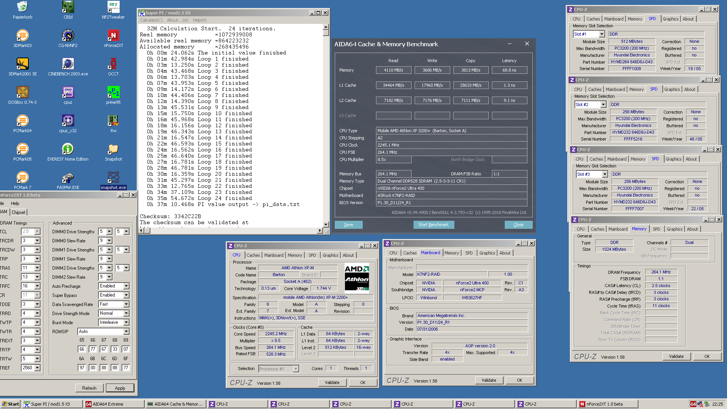Launch EVEREST Home Edition icon
This screenshot has width=727, height=409.
click(68, 152)
